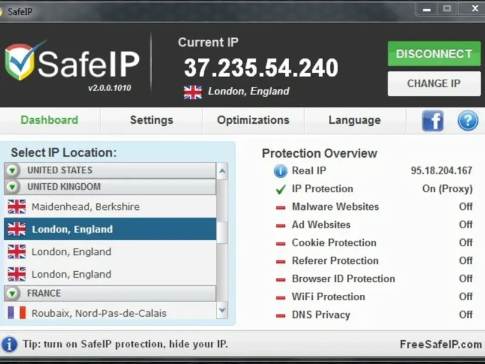Click the WiFi Protection Off value

466,297
